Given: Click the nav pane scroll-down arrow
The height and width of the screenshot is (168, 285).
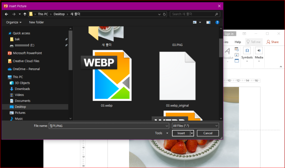Looking at the screenshot, I should point(70,119).
